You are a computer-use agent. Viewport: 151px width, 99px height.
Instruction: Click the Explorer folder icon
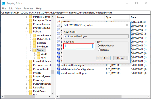tap(35, 43)
